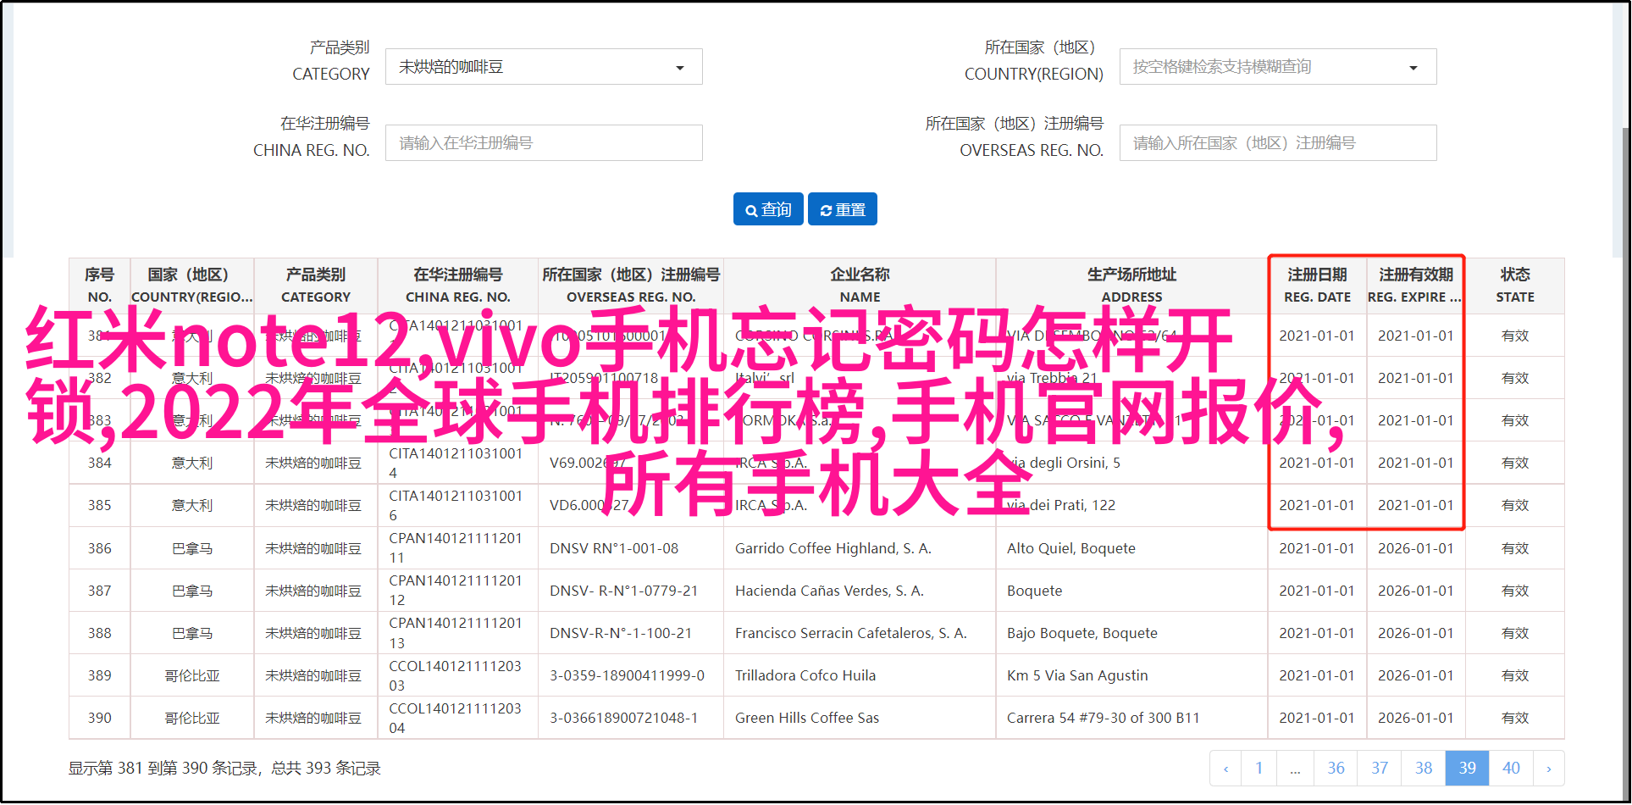Click the 国家（地区） COUNTRY column header
This screenshot has width=1632, height=805.
tap(191, 286)
